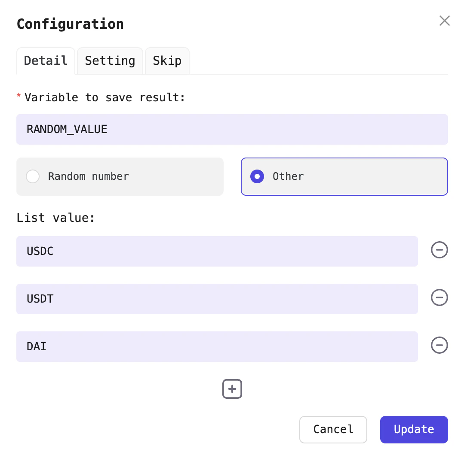Screen dimensions: 461x455
Task: Click the minus icon beside USDT
Action: coord(439,297)
